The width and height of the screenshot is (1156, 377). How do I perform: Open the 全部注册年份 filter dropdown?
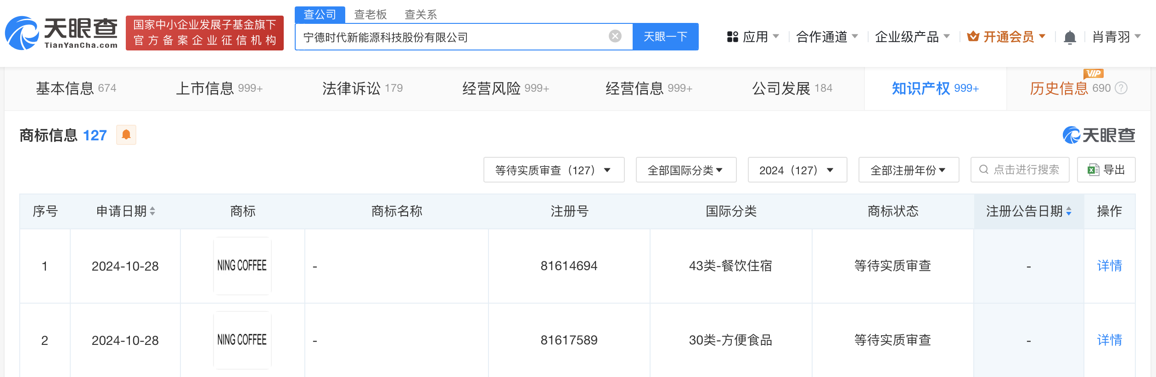click(909, 170)
